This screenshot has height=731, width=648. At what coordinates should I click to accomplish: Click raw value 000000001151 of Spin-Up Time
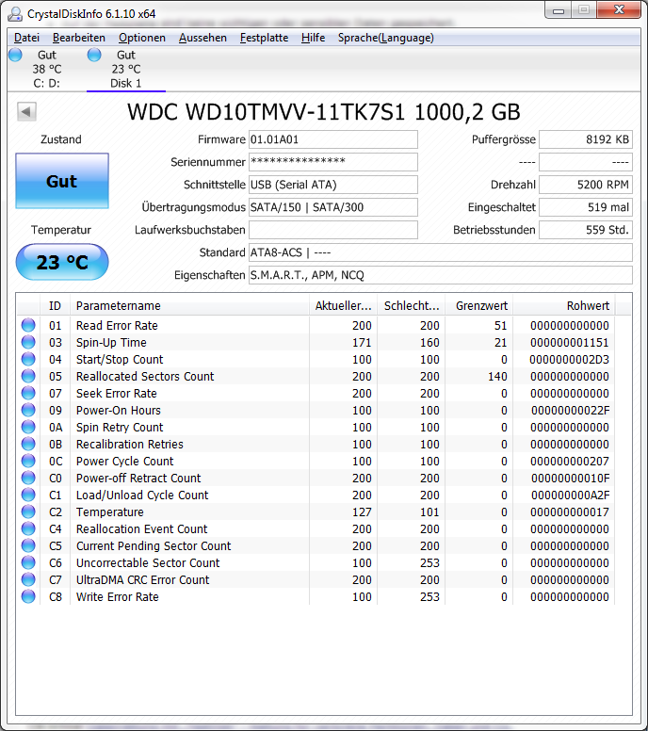pos(569,343)
